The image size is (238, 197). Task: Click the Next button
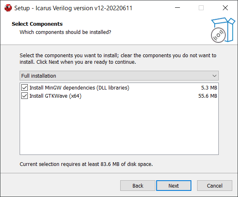point(174,186)
